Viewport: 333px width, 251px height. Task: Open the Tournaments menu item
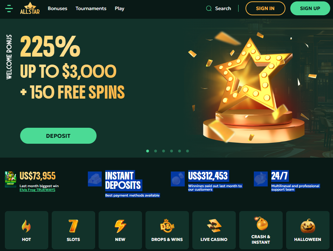coord(91,8)
